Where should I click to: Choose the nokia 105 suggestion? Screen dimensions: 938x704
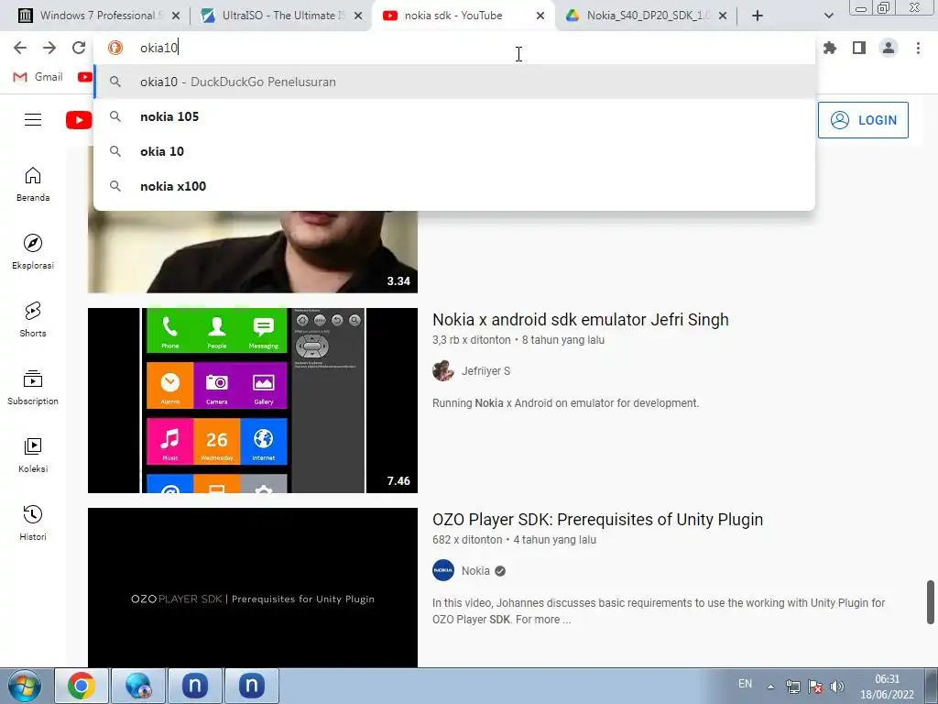pos(454,116)
